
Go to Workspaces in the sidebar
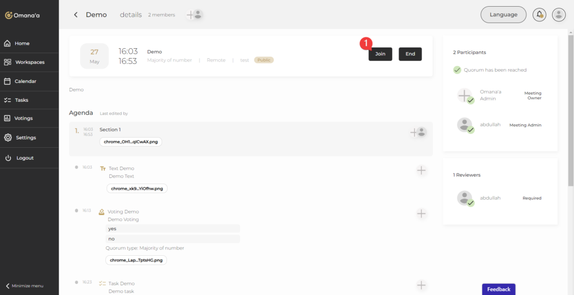pos(29,62)
